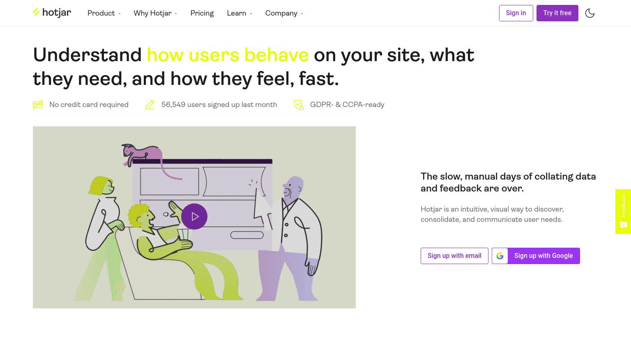This screenshot has width=631, height=342.
Task: Click the Sign in button
Action: 516,13
